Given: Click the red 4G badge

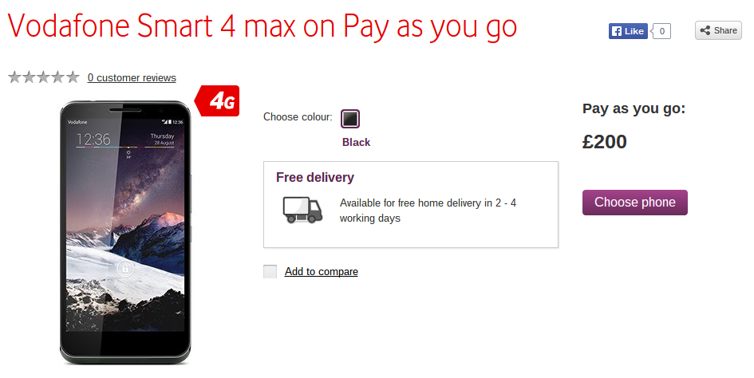Looking at the screenshot, I should tap(217, 101).
